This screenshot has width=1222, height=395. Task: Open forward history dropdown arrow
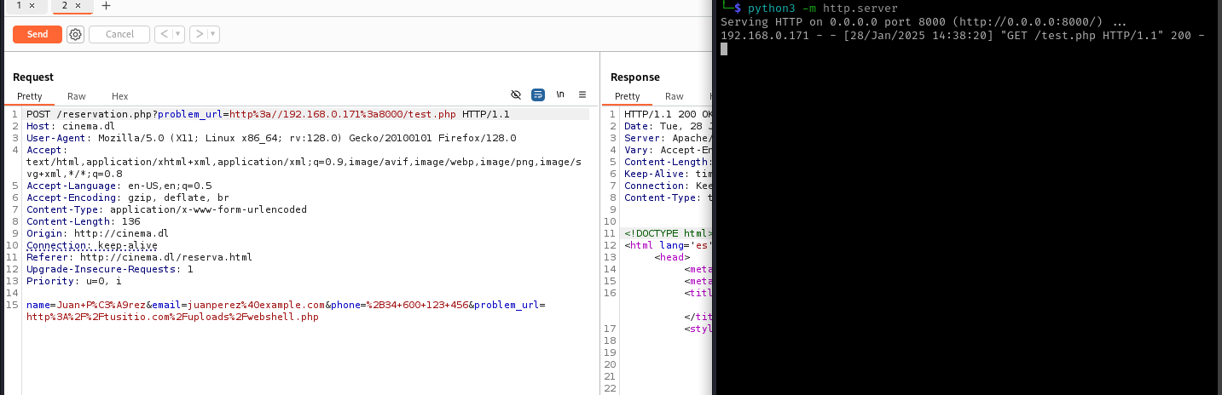coord(213,34)
